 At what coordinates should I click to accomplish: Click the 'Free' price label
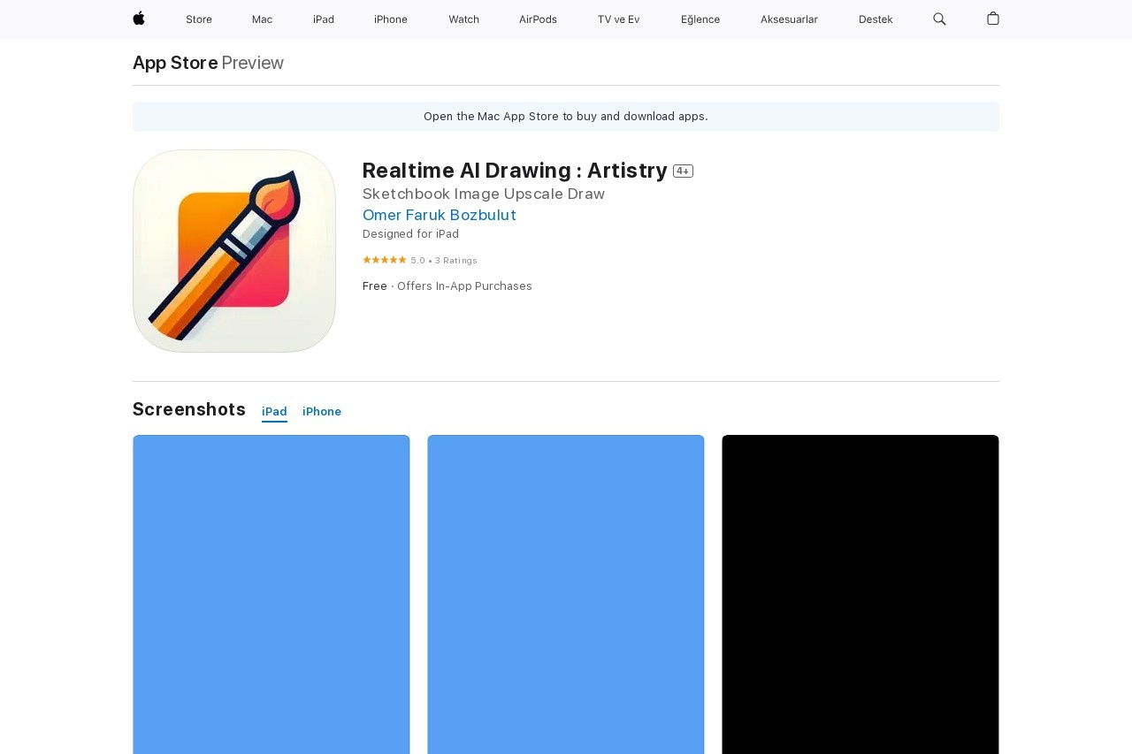[375, 286]
